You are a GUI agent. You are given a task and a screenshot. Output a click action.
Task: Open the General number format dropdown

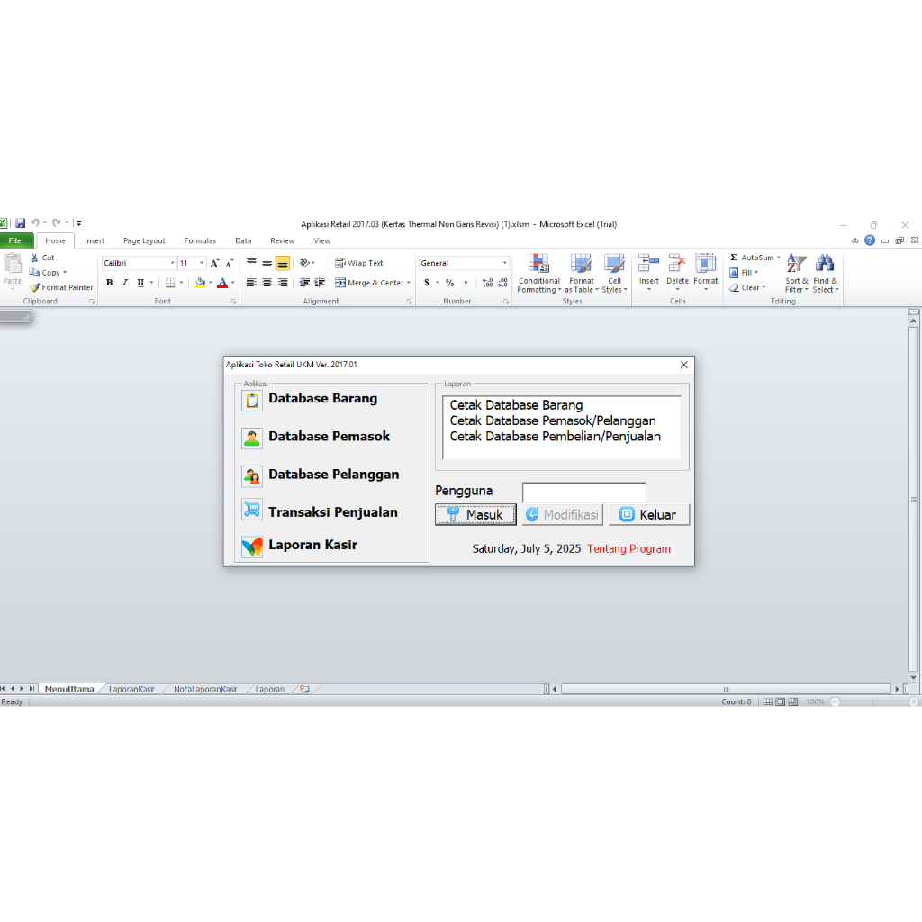coord(502,262)
